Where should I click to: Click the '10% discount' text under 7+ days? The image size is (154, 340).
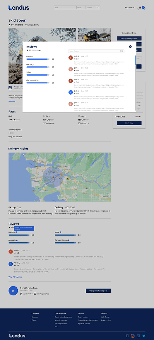[49, 123]
